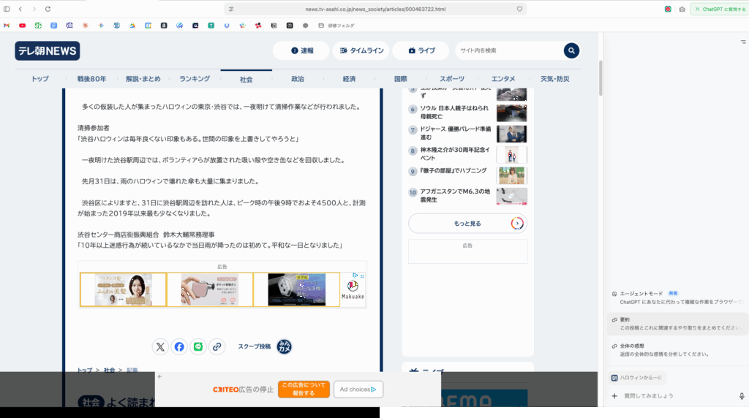Share article via LINE icon
Viewport: 749px width, 418px height.
point(198,347)
